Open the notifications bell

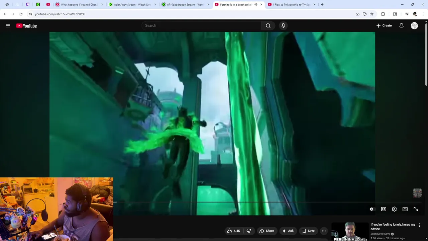(401, 26)
